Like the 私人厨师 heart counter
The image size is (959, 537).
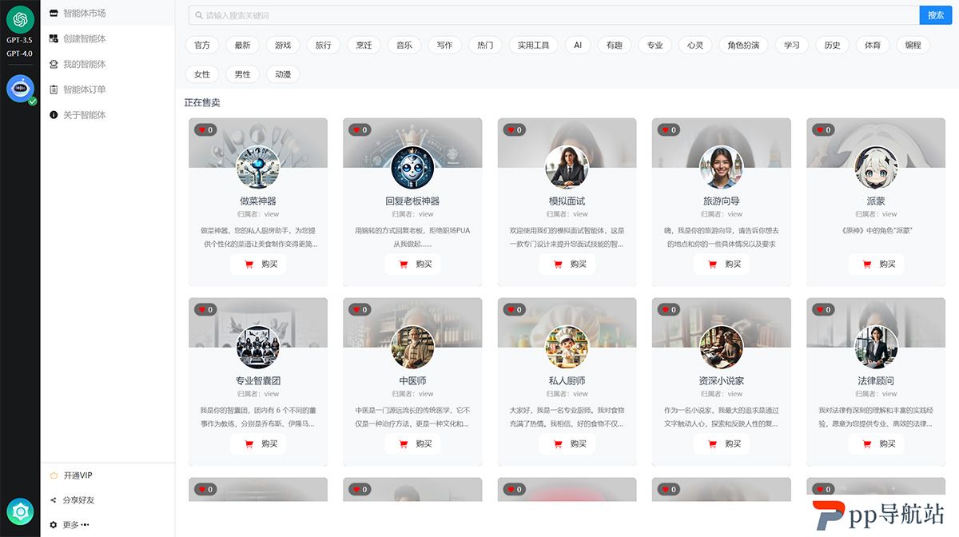point(515,309)
